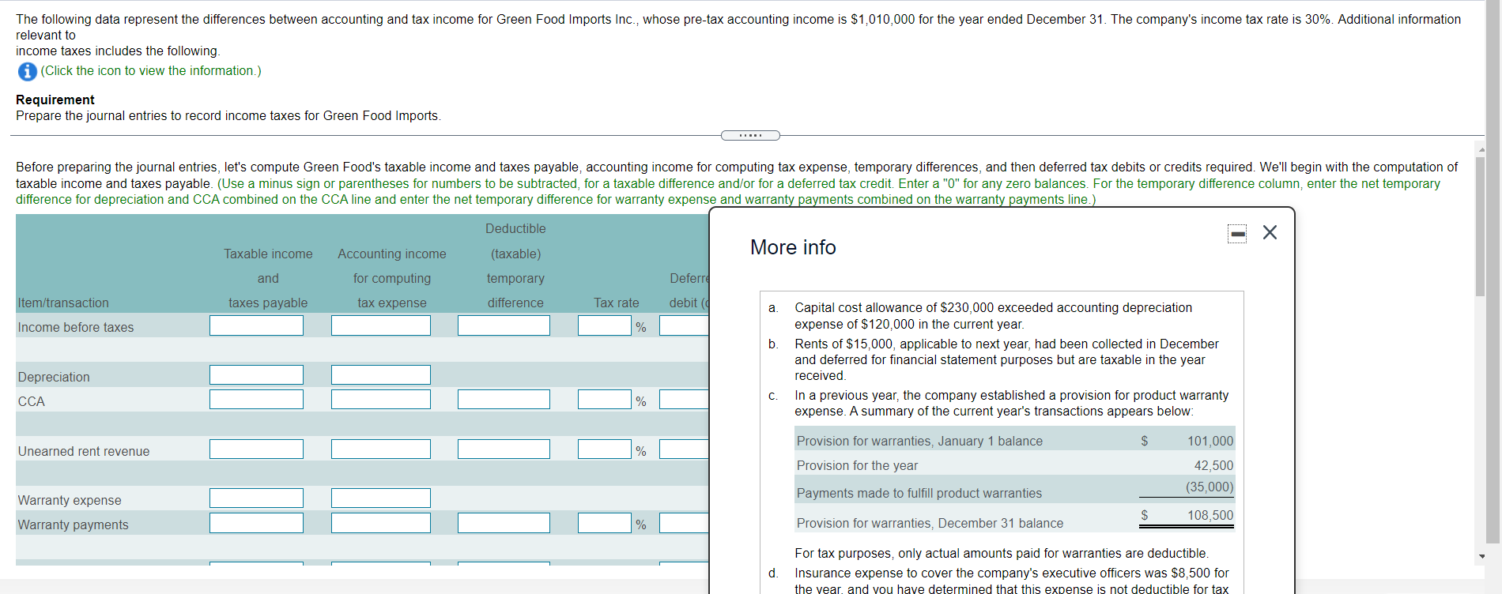This screenshot has height=594, width=1502.
Task: Click Warranty expense accounting income field
Action: pos(381,498)
